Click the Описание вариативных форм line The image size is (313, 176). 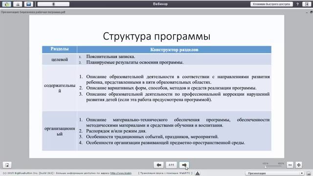tap(171, 88)
